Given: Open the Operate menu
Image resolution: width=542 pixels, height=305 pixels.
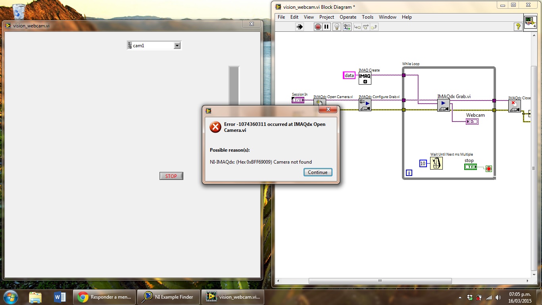Looking at the screenshot, I should 348,17.
